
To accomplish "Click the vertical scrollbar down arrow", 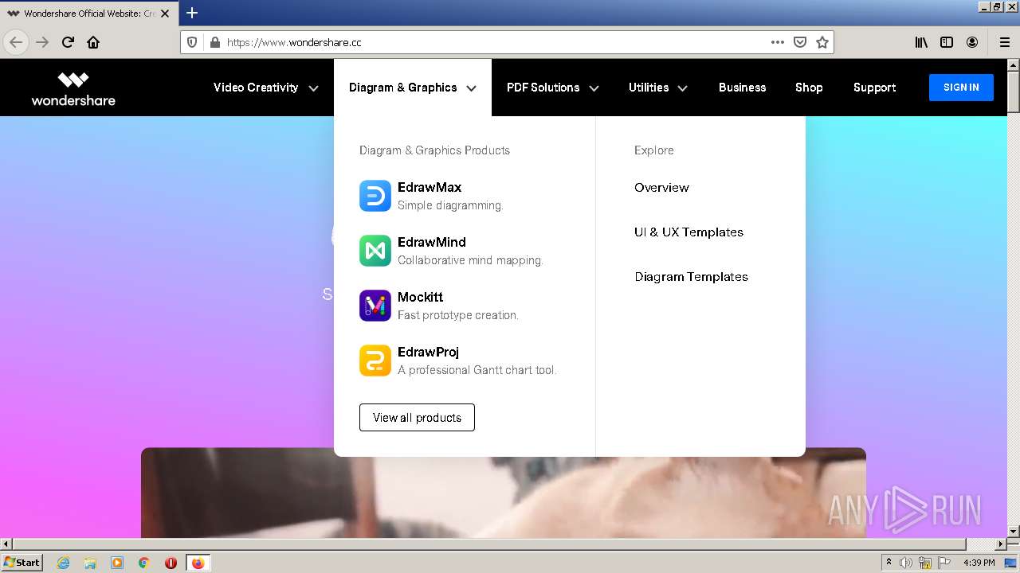I will tap(1014, 532).
